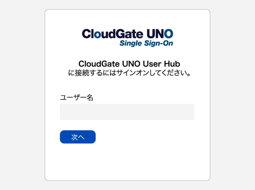Focus the ユーザー名 text field

coord(127,112)
